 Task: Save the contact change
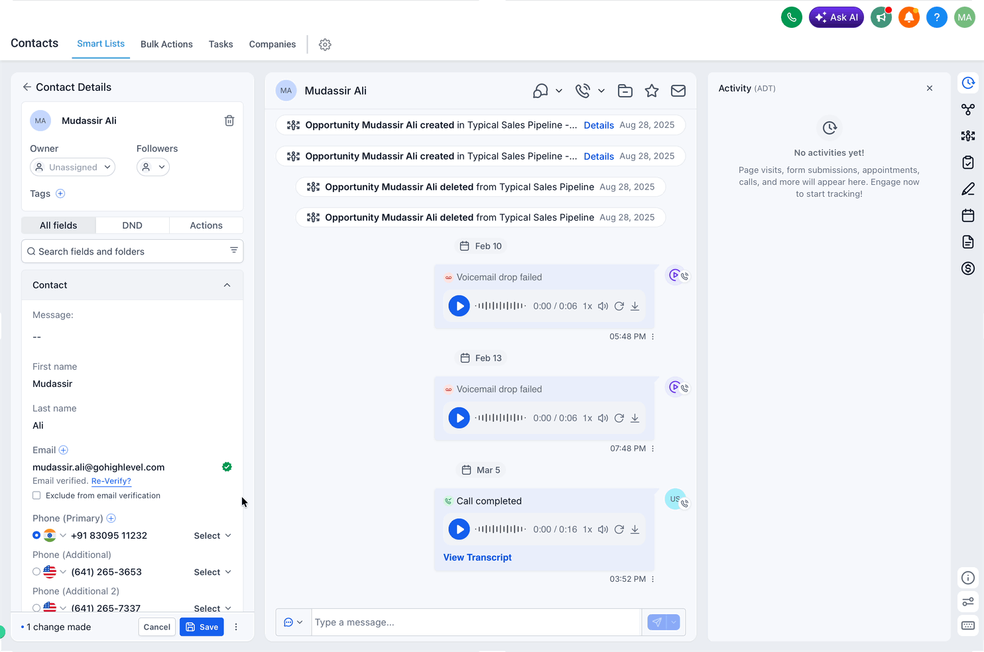(202, 627)
